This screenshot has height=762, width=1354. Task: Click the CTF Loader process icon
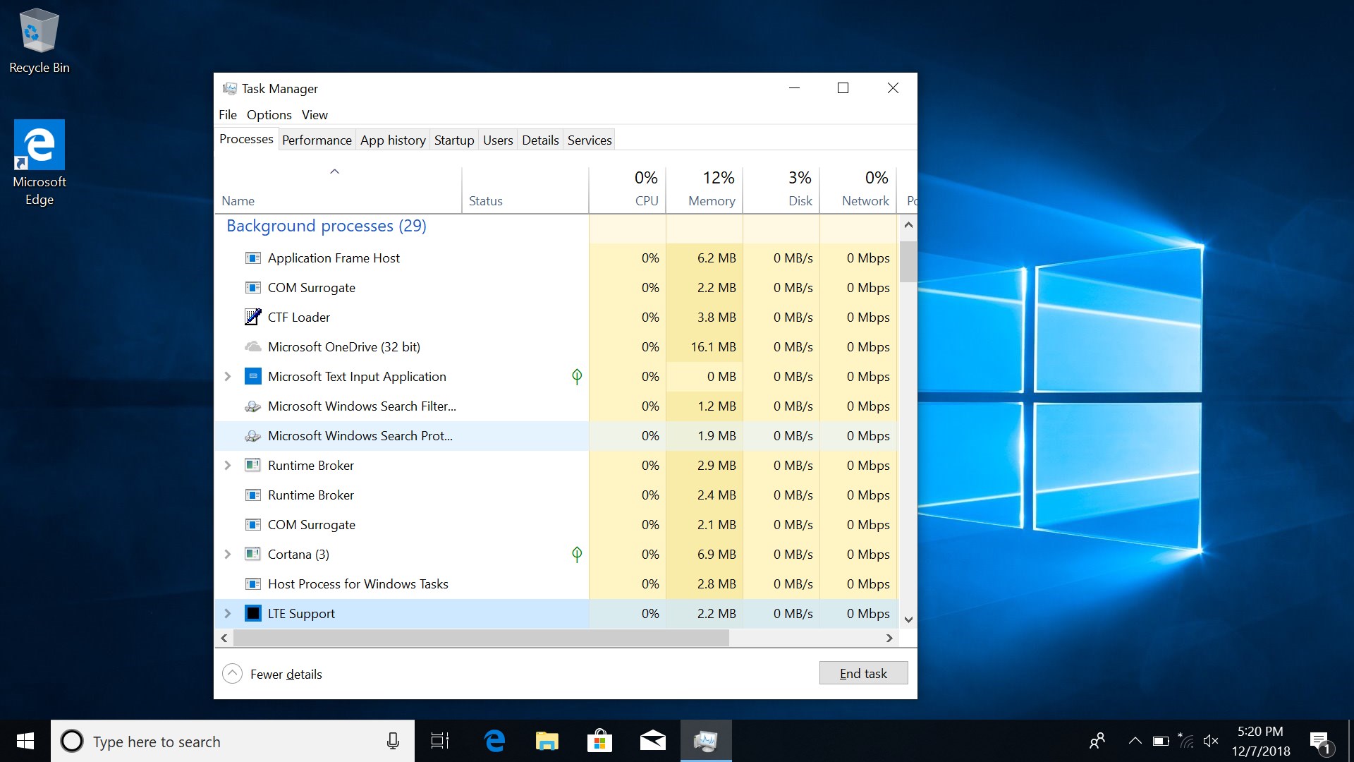pos(252,317)
